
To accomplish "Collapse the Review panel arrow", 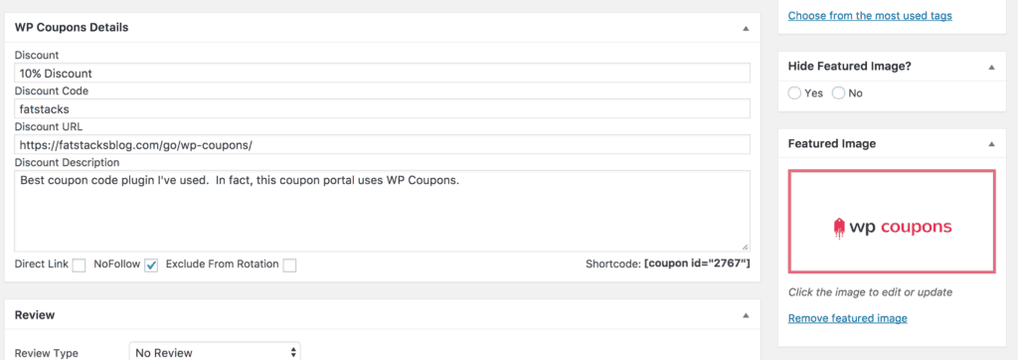I will [x=746, y=315].
